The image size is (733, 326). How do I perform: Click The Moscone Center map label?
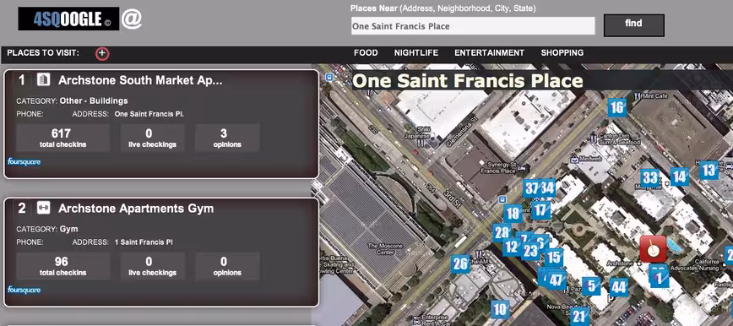click(386, 249)
